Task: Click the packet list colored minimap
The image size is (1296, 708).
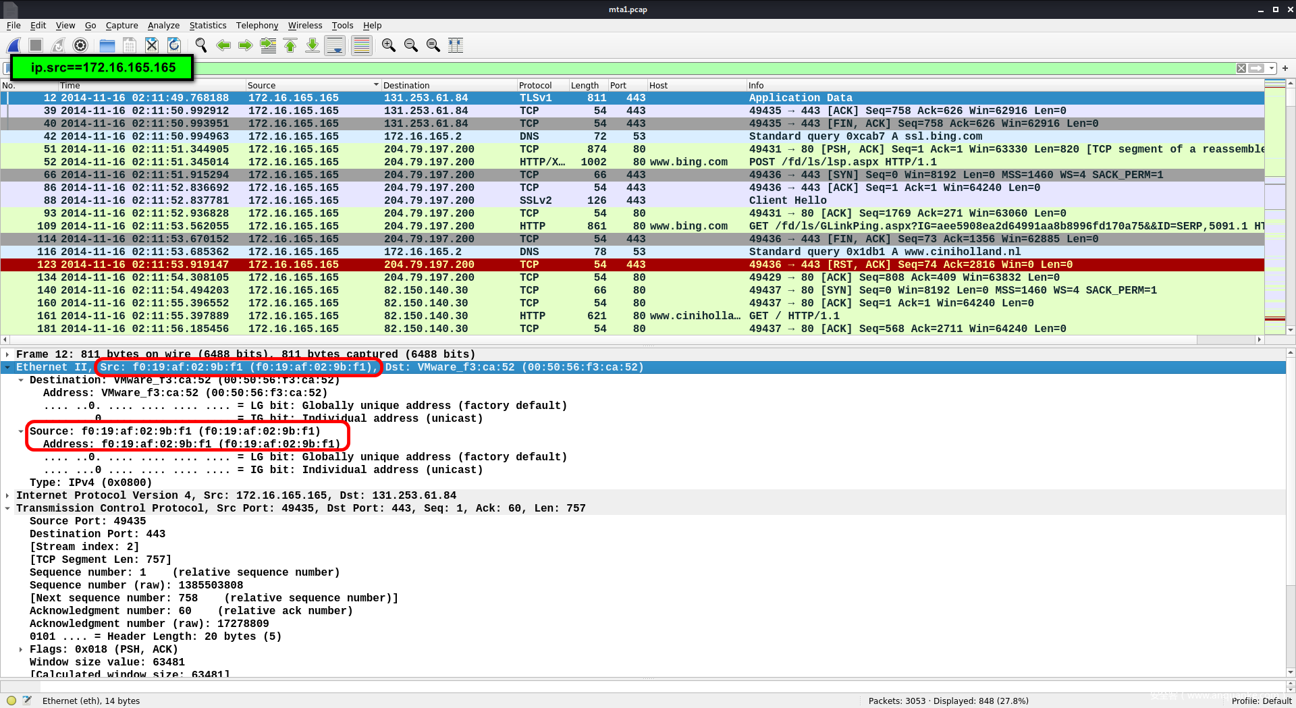Action: [1274, 202]
